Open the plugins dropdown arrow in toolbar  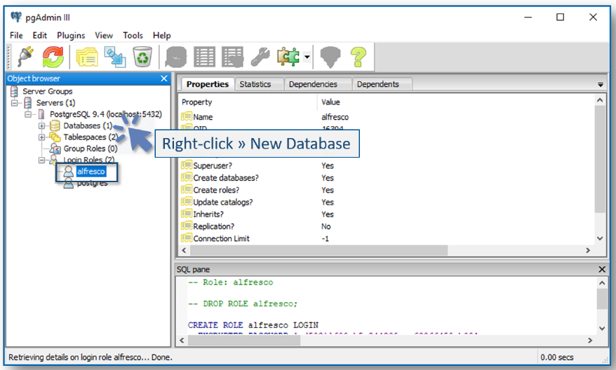[307, 56]
